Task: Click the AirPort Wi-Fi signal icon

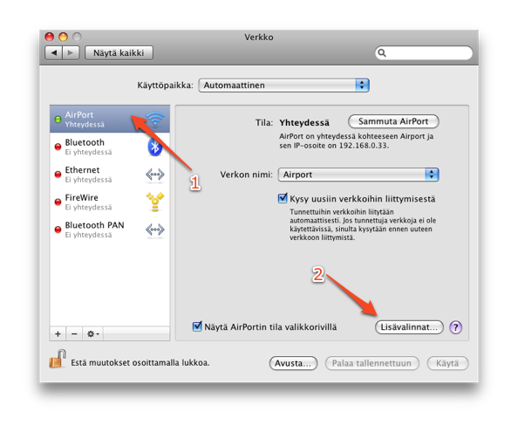Action: (x=155, y=119)
